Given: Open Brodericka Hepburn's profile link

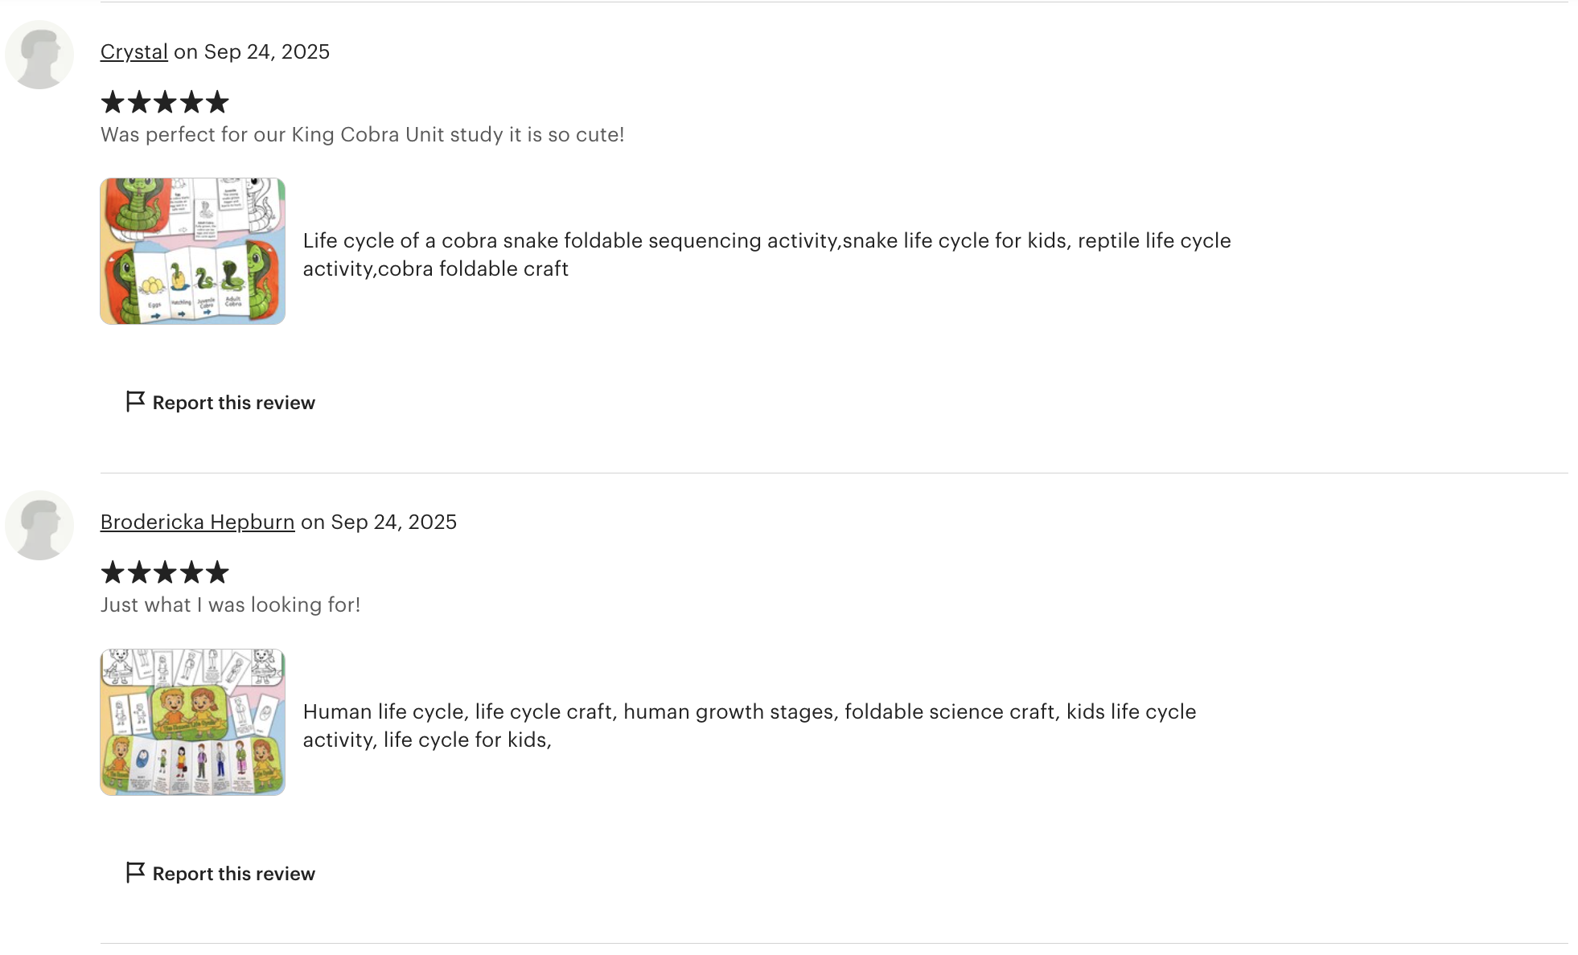Looking at the screenshot, I should point(197,522).
